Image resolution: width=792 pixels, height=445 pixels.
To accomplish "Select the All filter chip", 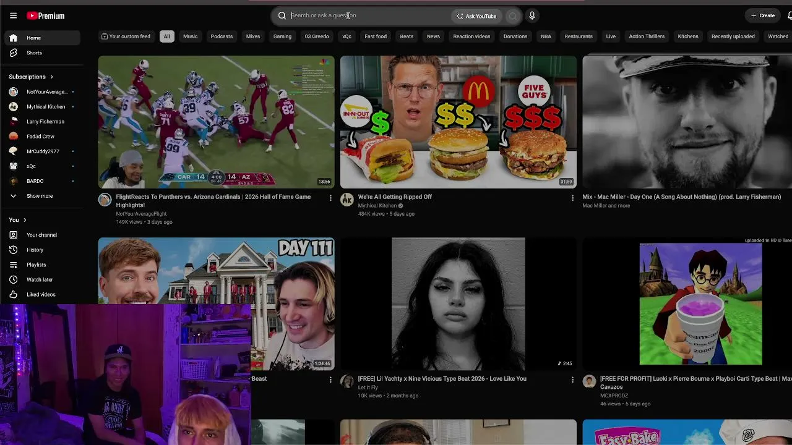I will [x=166, y=36].
